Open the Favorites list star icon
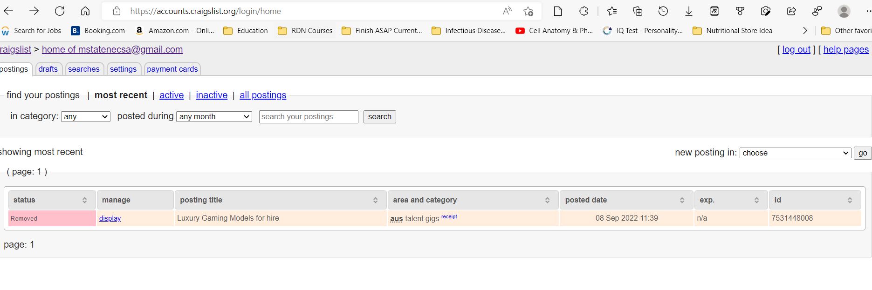The image size is (872, 290). pyautogui.click(x=612, y=11)
